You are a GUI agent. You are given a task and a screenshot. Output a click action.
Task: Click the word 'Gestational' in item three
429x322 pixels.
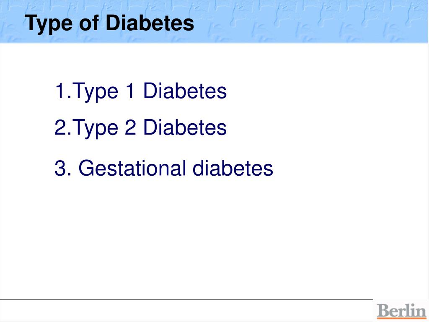pyautogui.click(x=131, y=168)
